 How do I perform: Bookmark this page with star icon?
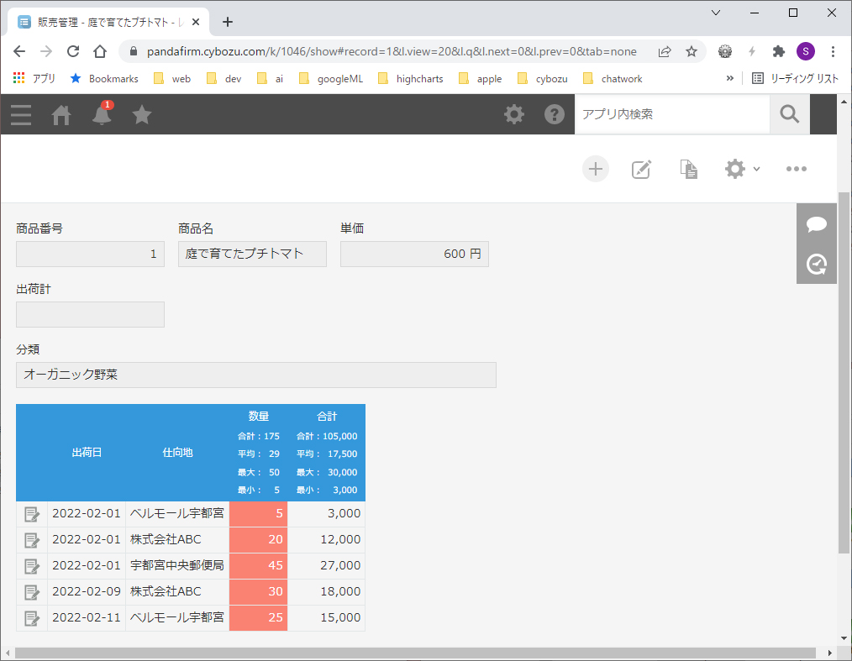pos(692,51)
